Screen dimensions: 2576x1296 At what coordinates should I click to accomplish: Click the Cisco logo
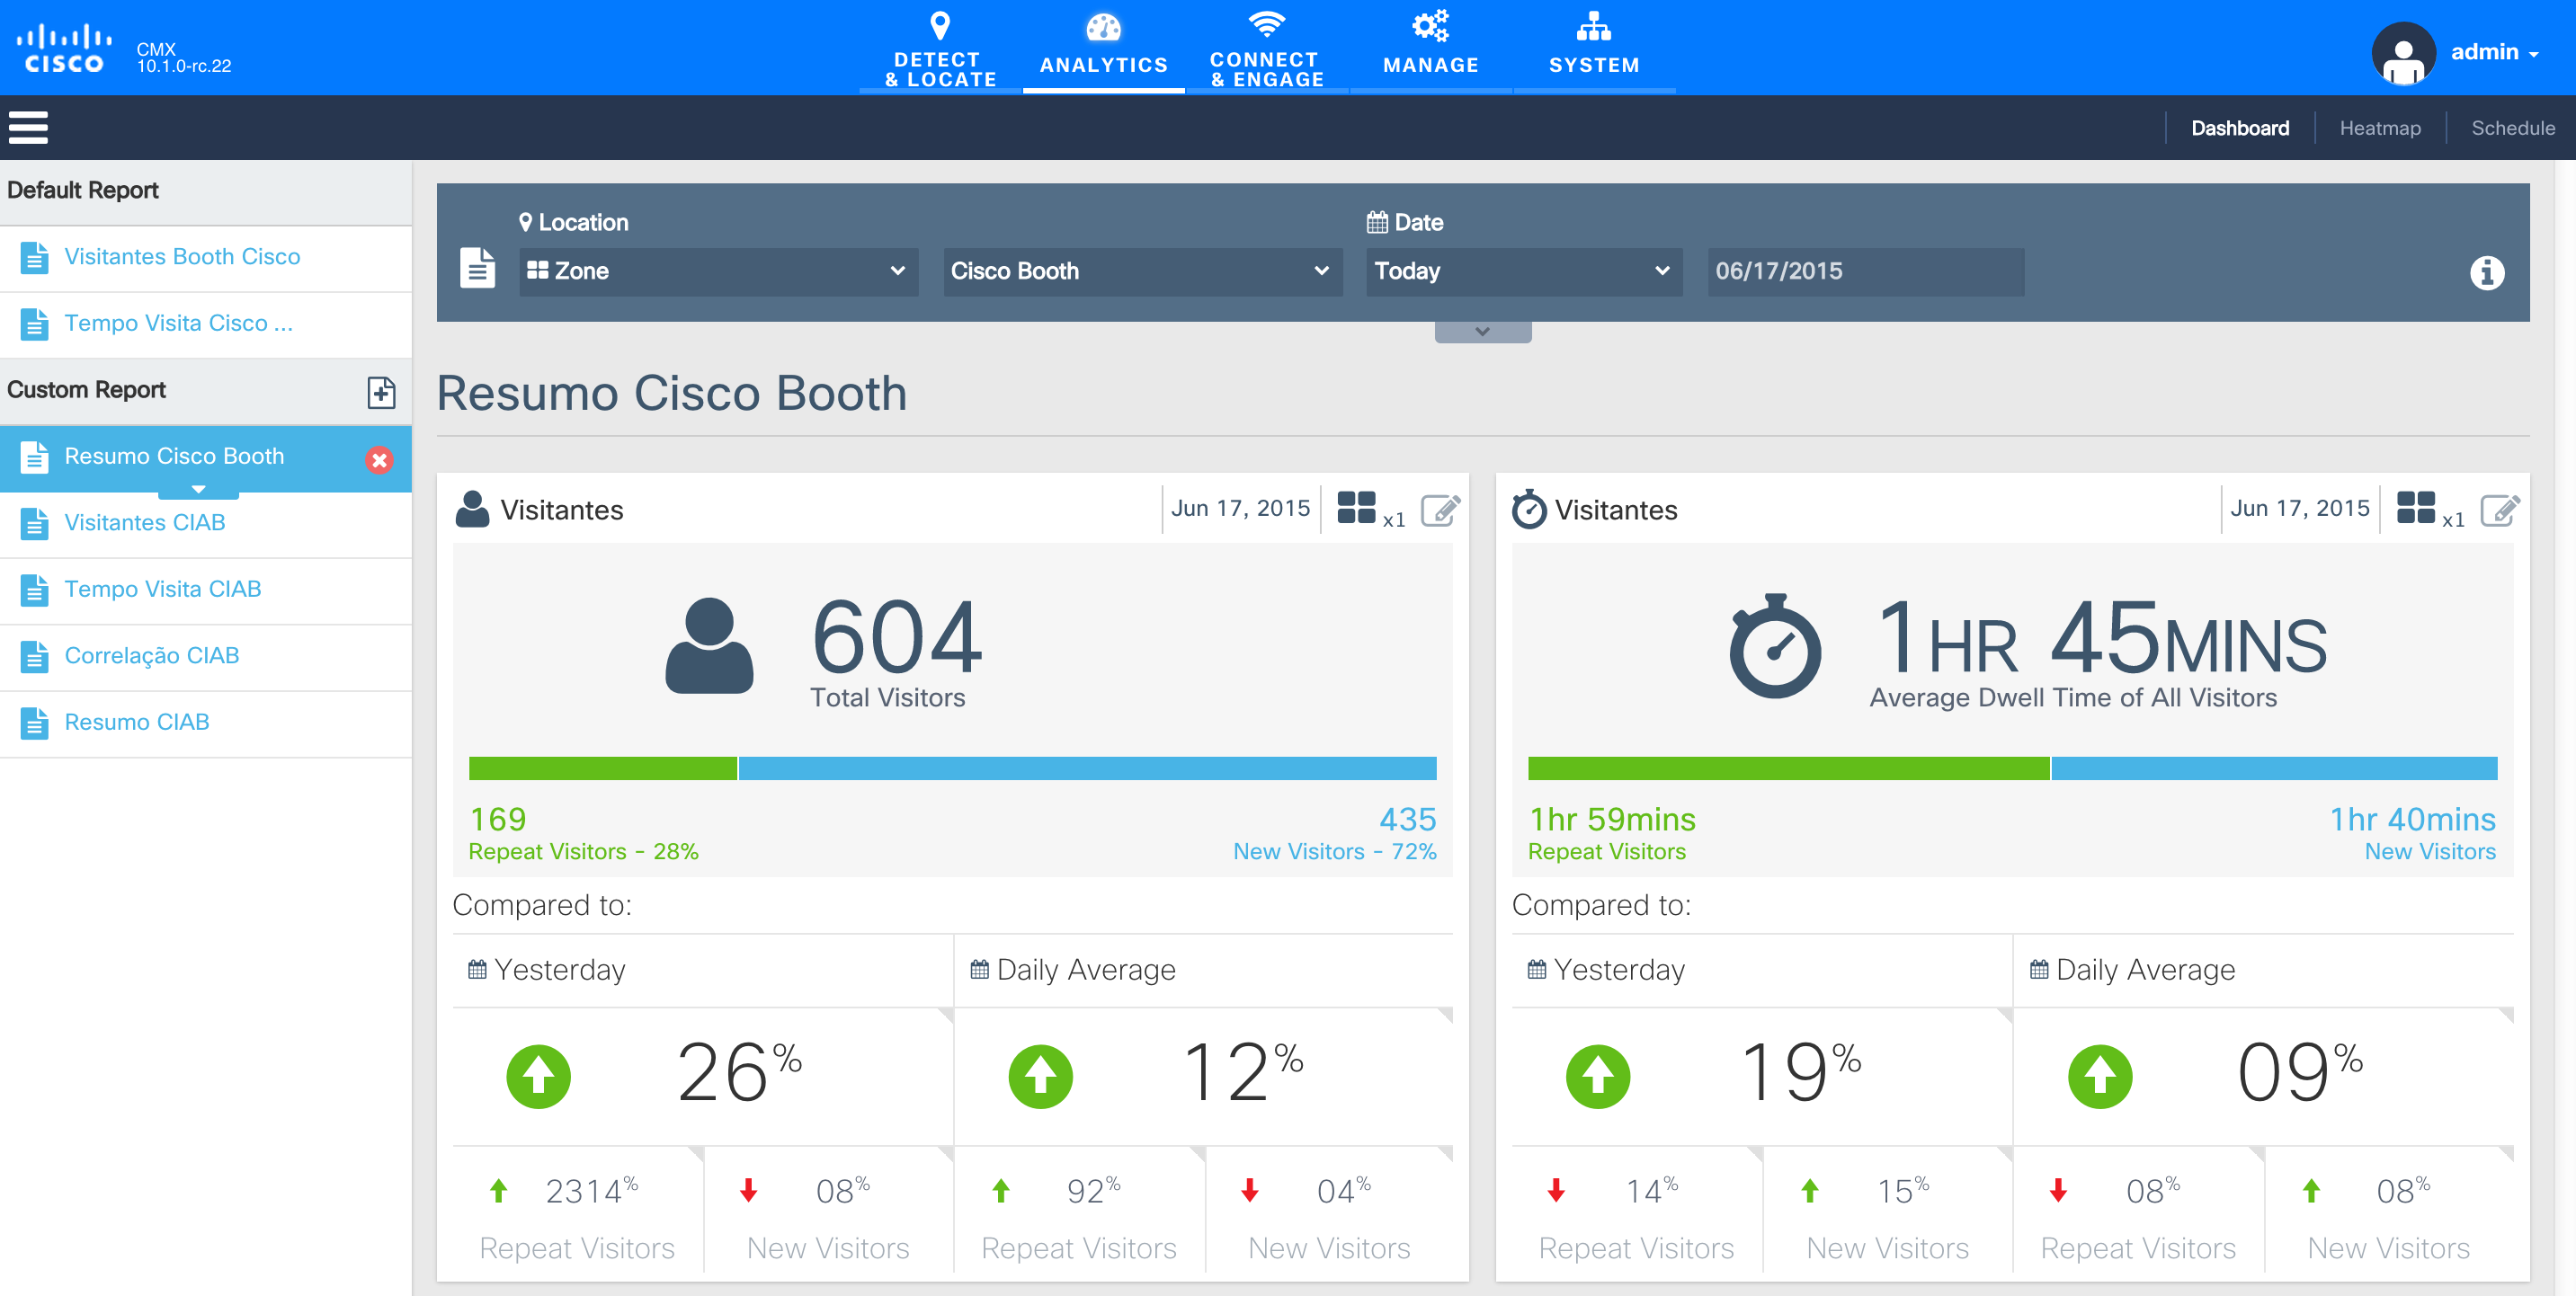tap(64, 48)
